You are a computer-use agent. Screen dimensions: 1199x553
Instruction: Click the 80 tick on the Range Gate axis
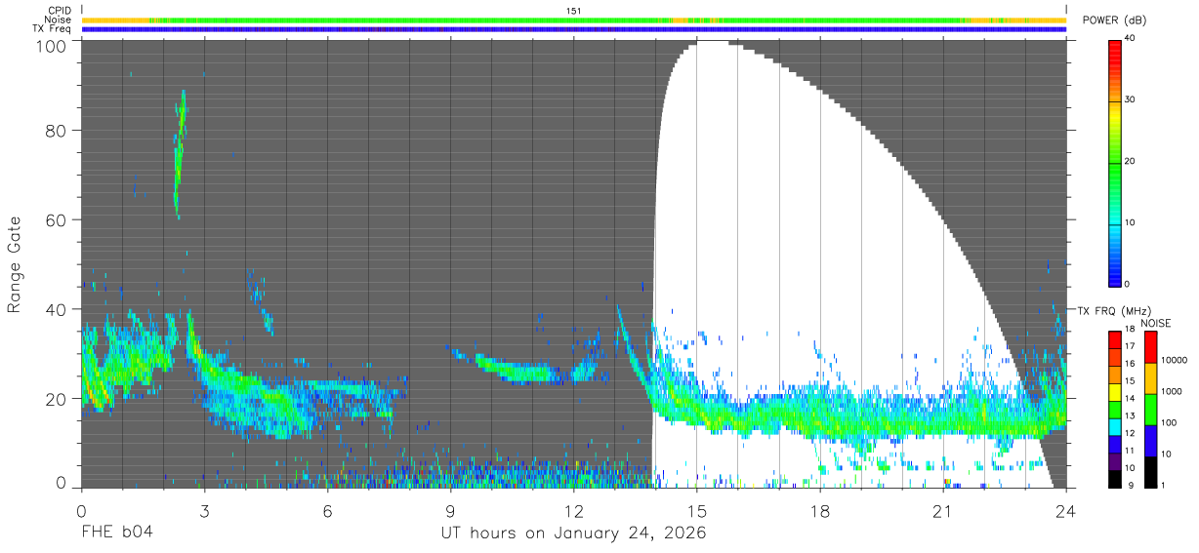pyautogui.click(x=58, y=130)
